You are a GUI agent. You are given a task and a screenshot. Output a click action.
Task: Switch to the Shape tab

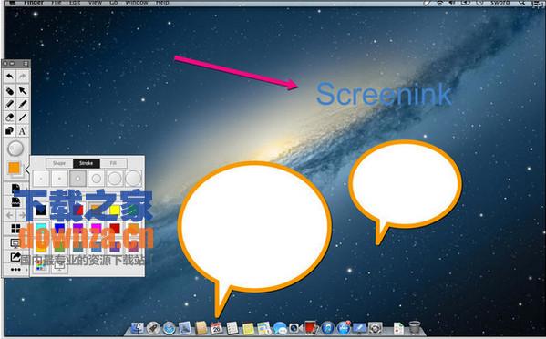click(59, 163)
